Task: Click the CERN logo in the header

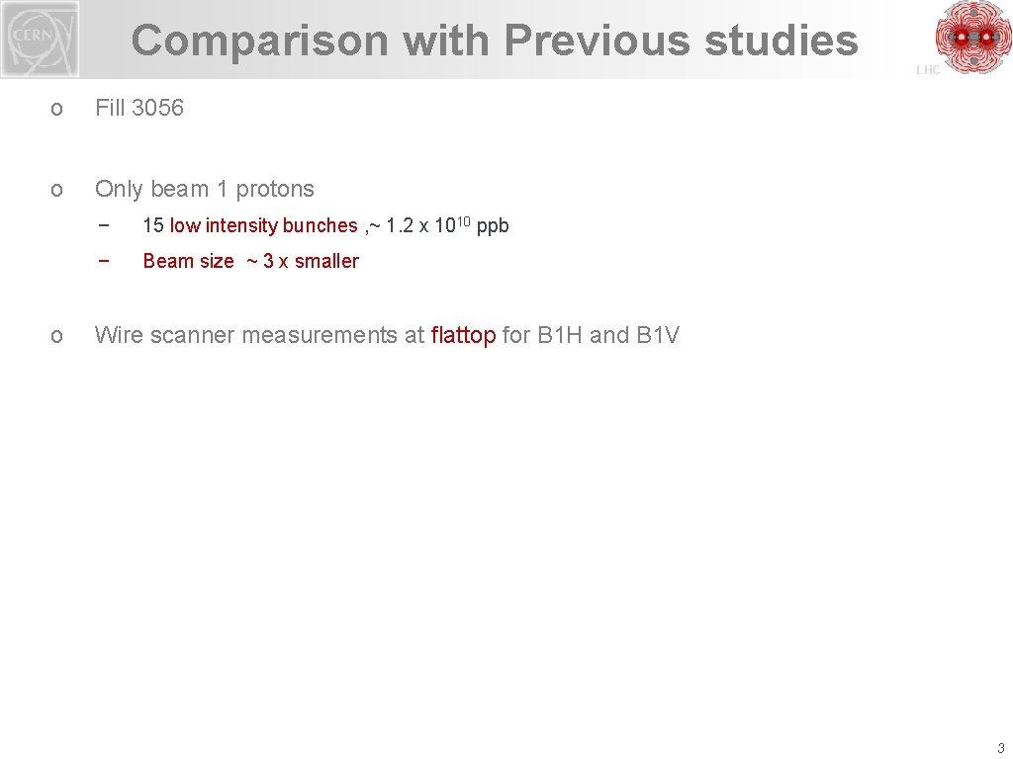Action: point(41,40)
